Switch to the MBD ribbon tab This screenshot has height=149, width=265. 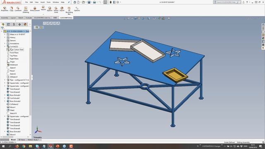(55, 18)
